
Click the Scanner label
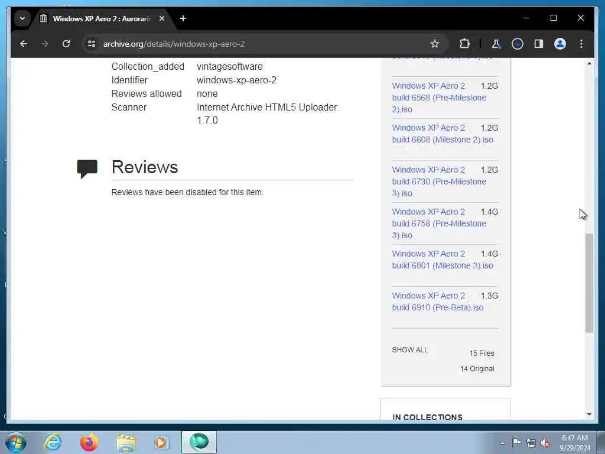click(129, 108)
